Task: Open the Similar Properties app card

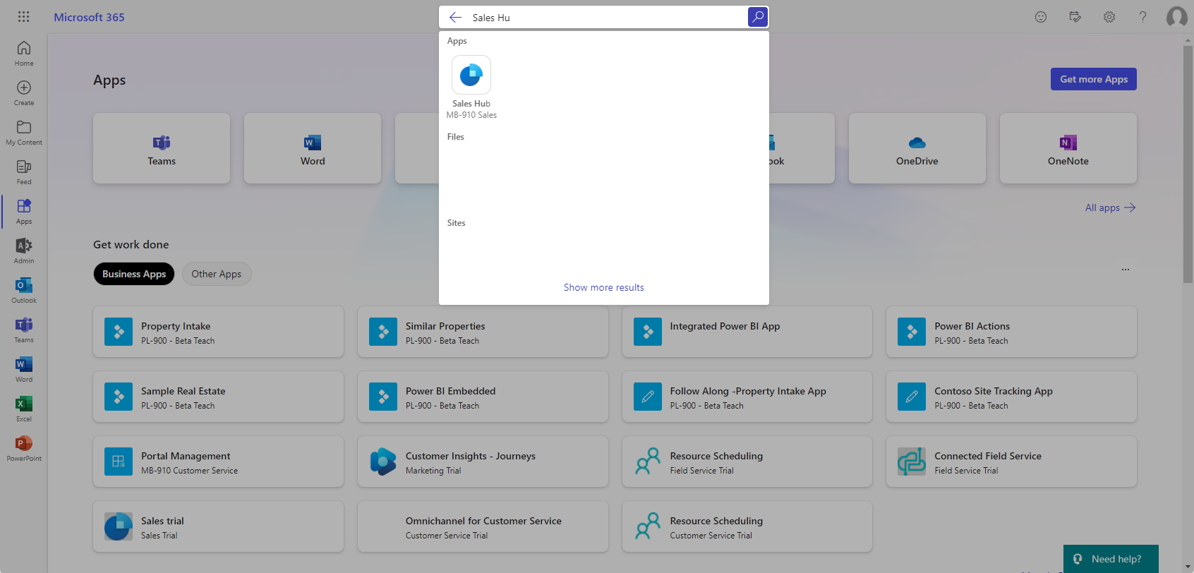Action: tap(483, 332)
